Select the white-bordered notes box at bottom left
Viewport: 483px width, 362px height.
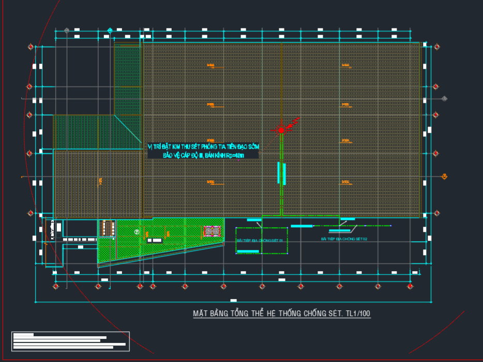pos(70,341)
